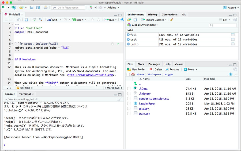Image resolution: width=241 pixels, height=151 pixels.
Task: Open the Import Dataset dropdown
Action: [x=154, y=20]
